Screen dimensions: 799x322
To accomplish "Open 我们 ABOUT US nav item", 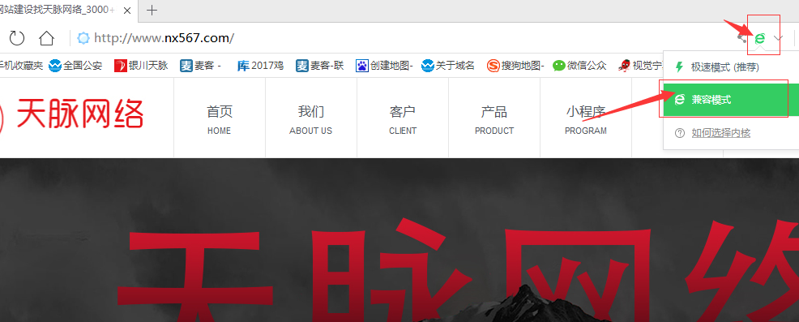I will (x=311, y=120).
